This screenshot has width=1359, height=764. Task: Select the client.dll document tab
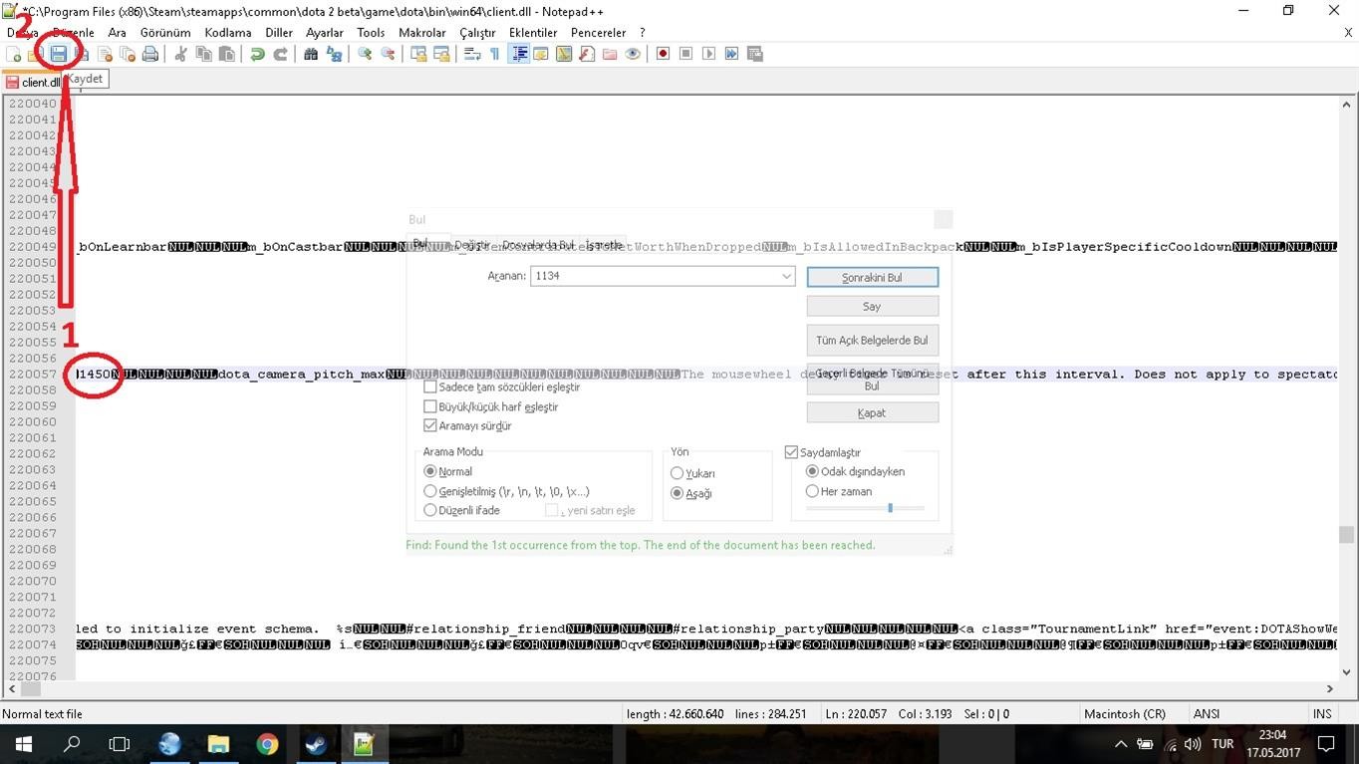[x=33, y=82]
